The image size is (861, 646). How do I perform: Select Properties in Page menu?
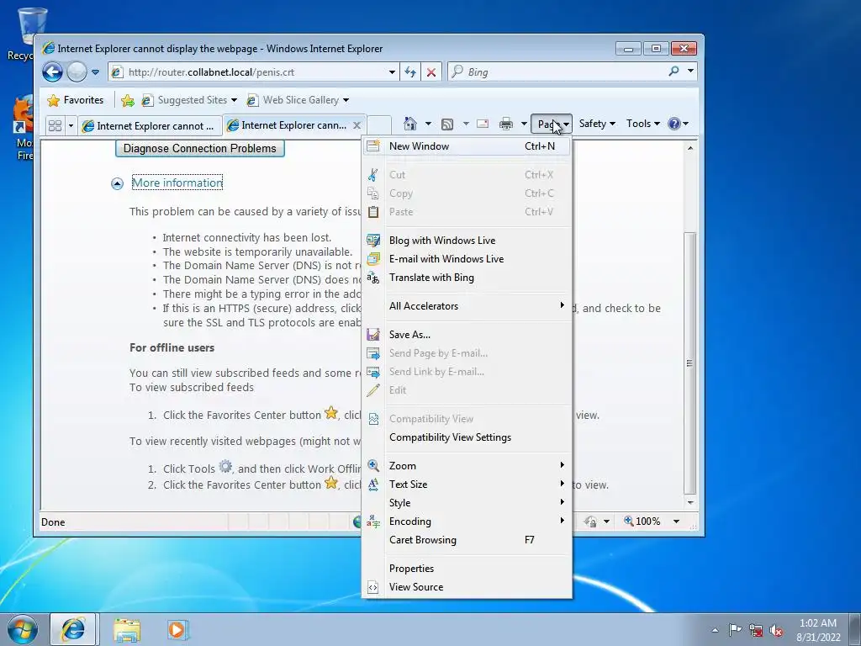pyautogui.click(x=467, y=569)
